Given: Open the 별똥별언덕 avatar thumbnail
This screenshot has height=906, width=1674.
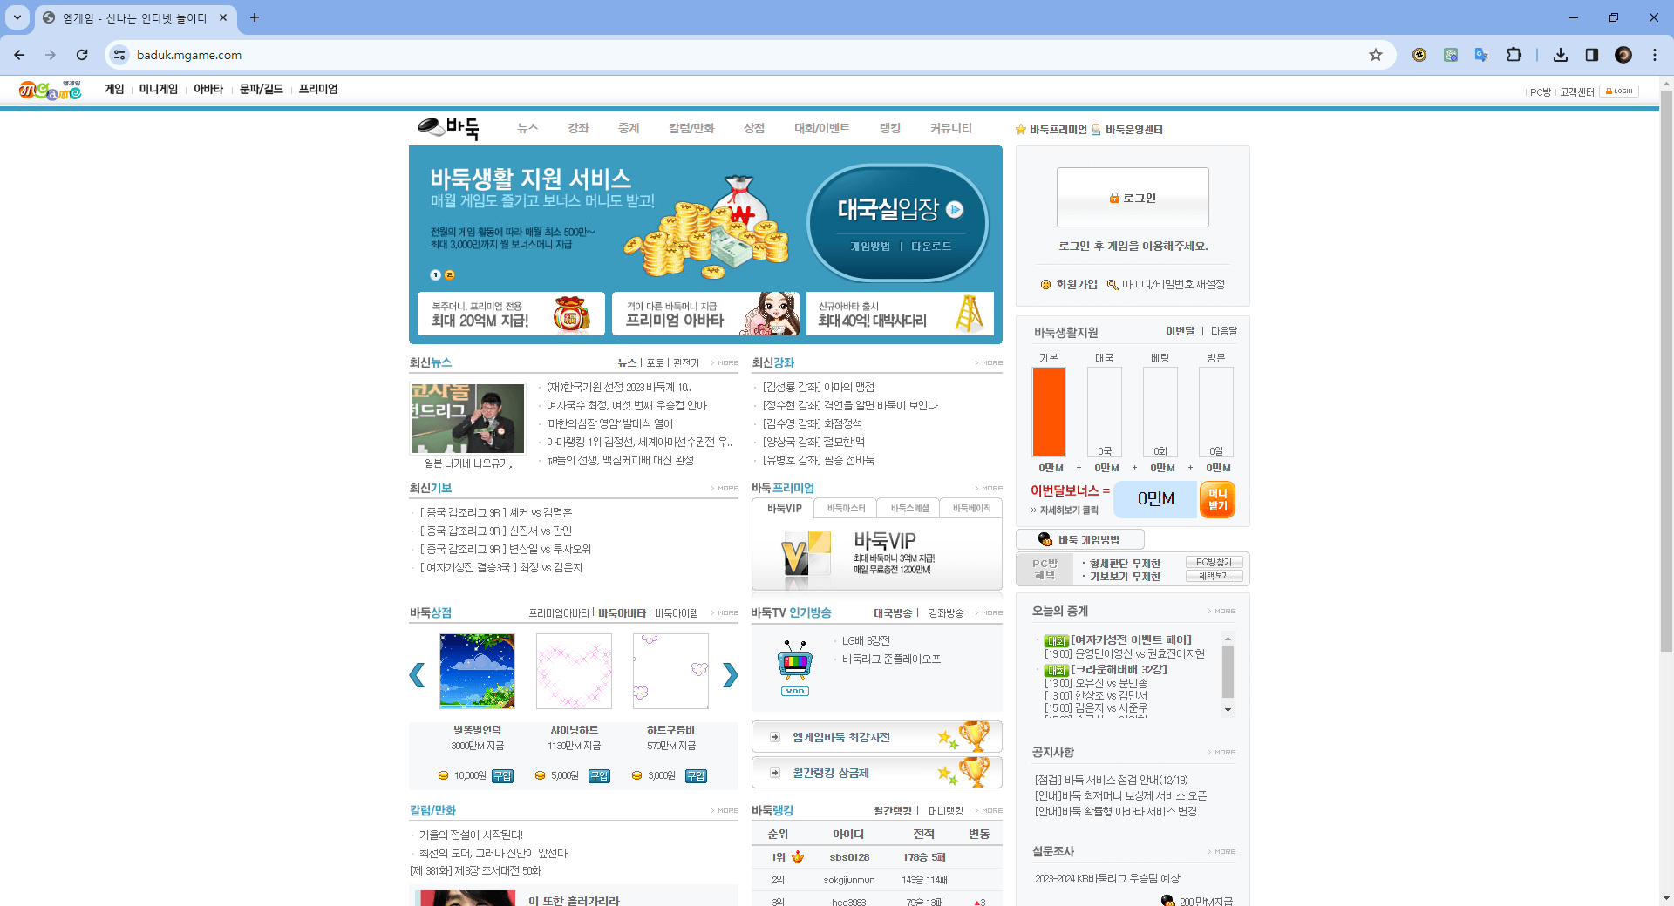Looking at the screenshot, I should coord(477,671).
